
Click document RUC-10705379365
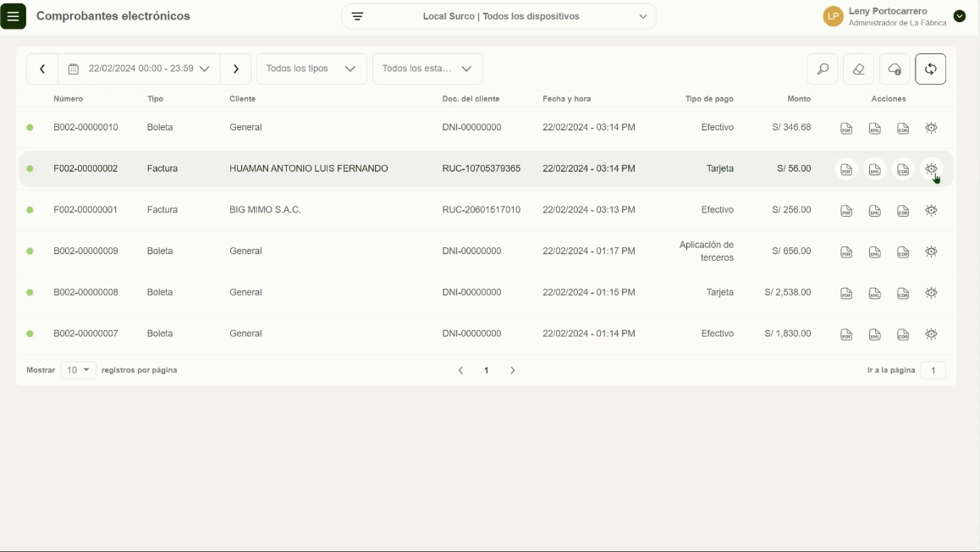[x=482, y=168]
